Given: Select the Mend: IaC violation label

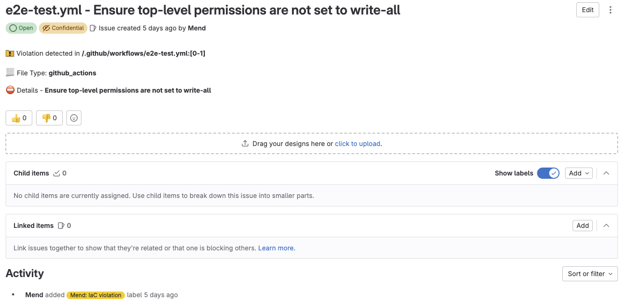Looking at the screenshot, I should point(95,295).
